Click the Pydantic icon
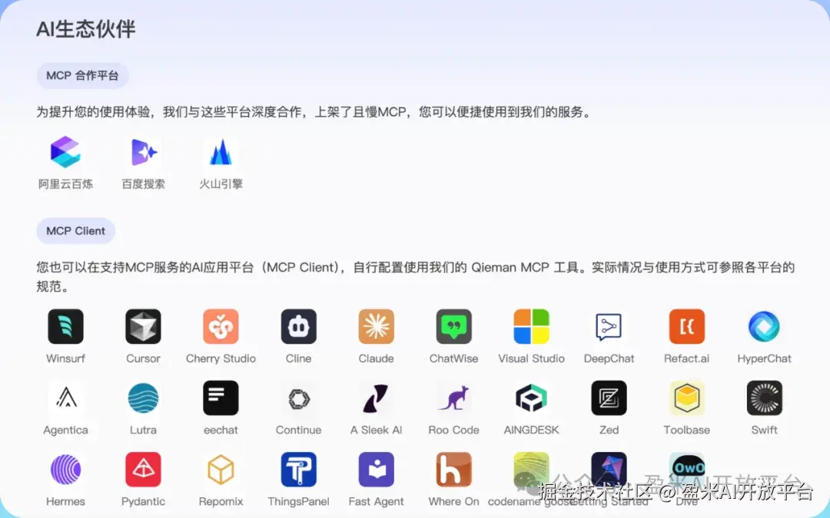830x518 pixels. click(143, 470)
